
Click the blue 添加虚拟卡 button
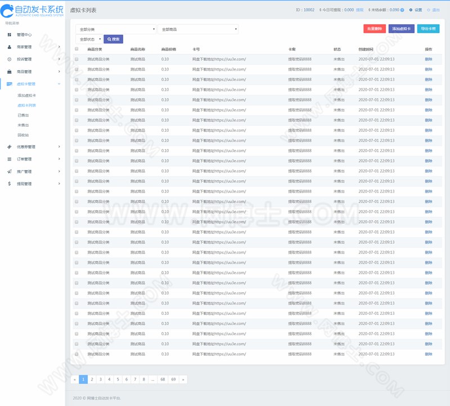[x=402, y=29]
